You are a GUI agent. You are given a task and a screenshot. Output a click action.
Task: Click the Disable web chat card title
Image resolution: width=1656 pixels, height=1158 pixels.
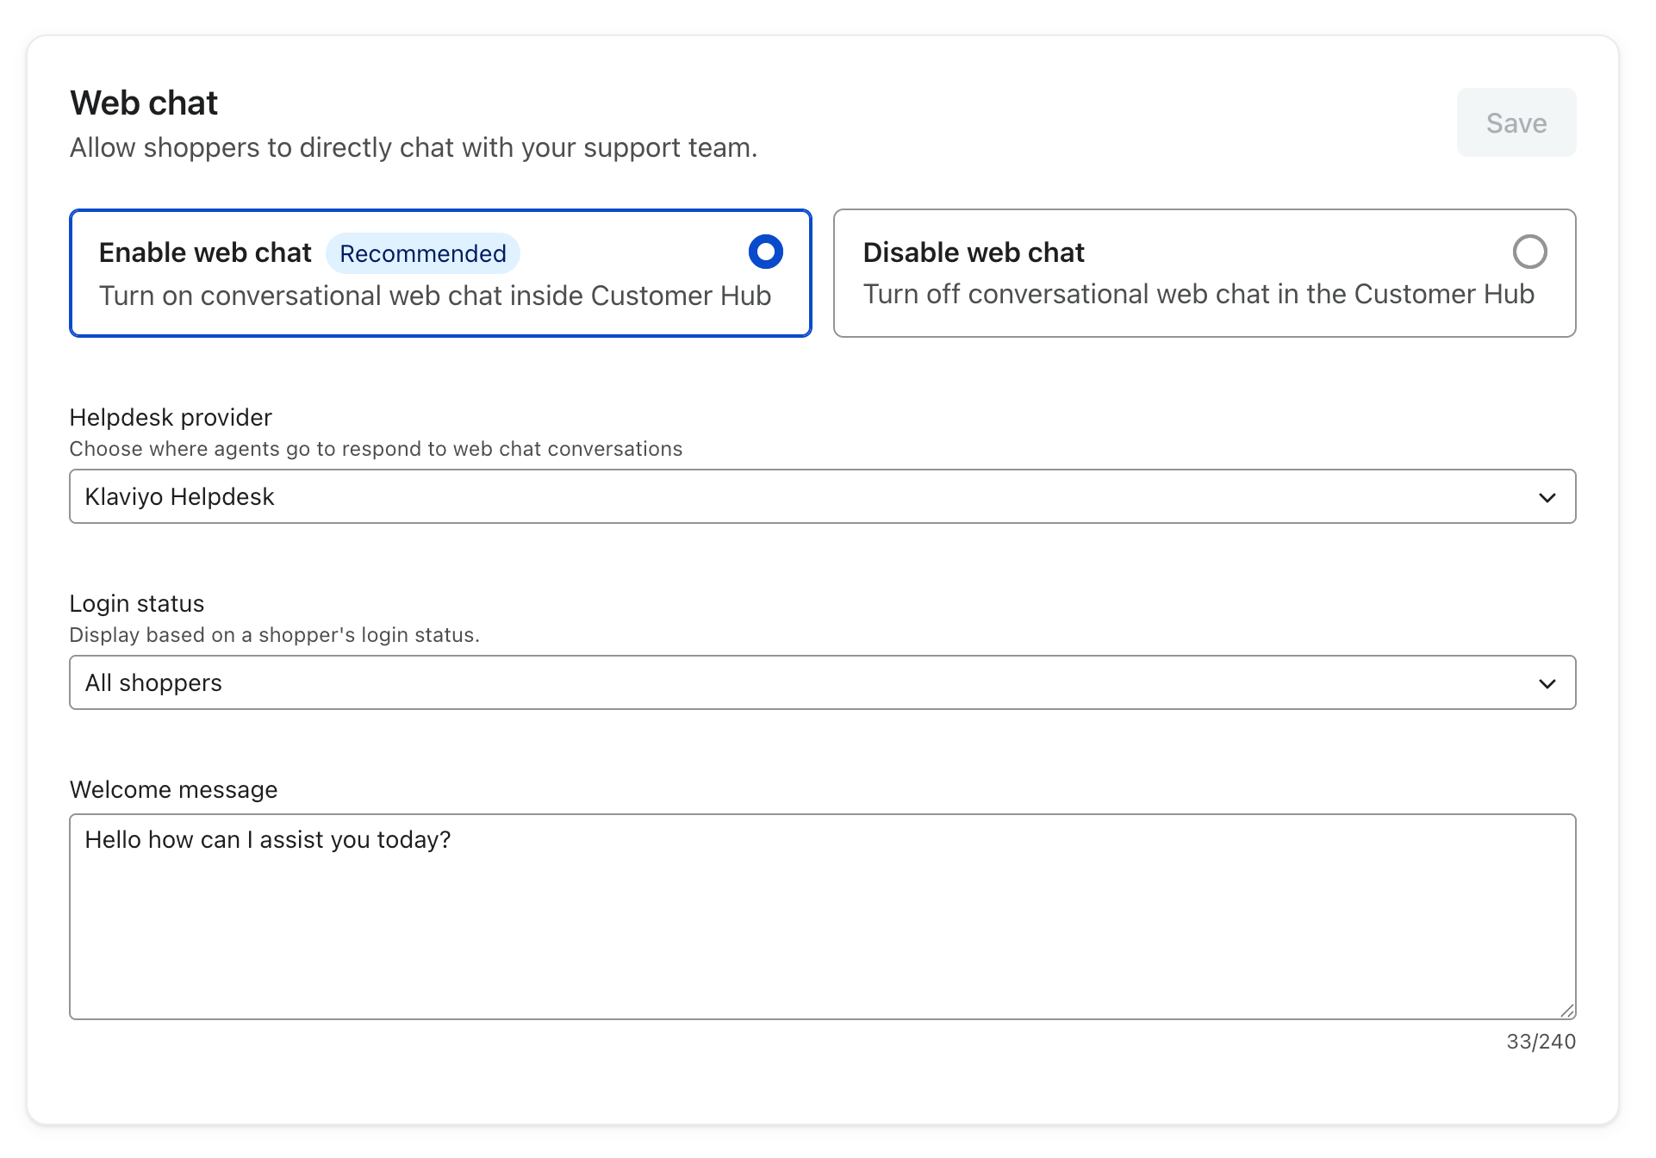pyautogui.click(x=973, y=252)
